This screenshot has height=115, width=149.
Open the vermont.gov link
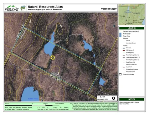(109, 9)
